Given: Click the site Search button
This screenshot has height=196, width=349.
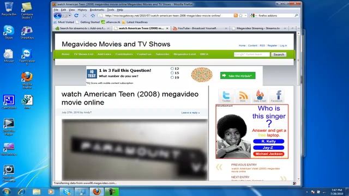Looking at the screenshot, I should (279, 54).
